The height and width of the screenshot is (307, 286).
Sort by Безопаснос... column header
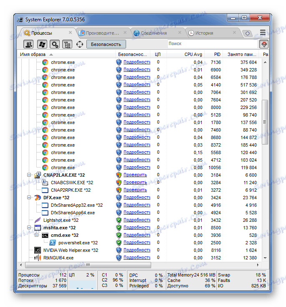132,54
